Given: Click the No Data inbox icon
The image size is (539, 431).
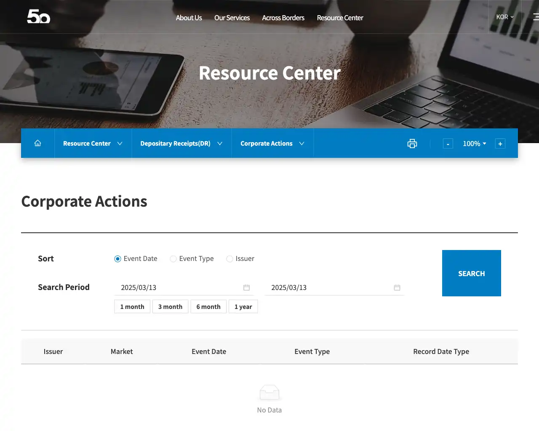Looking at the screenshot, I should 269,392.
